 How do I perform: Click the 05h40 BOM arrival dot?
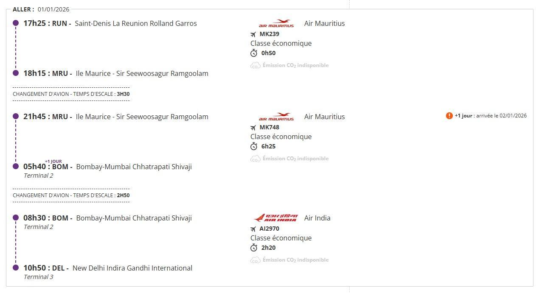coord(16,166)
